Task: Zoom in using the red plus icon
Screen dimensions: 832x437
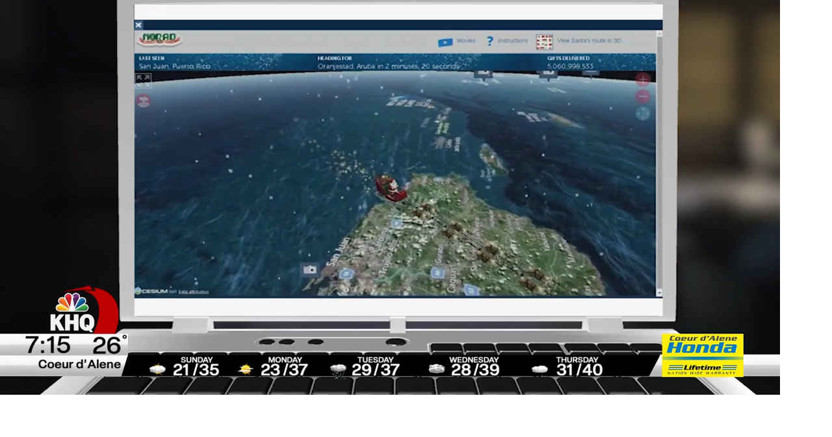Action: coord(643,79)
